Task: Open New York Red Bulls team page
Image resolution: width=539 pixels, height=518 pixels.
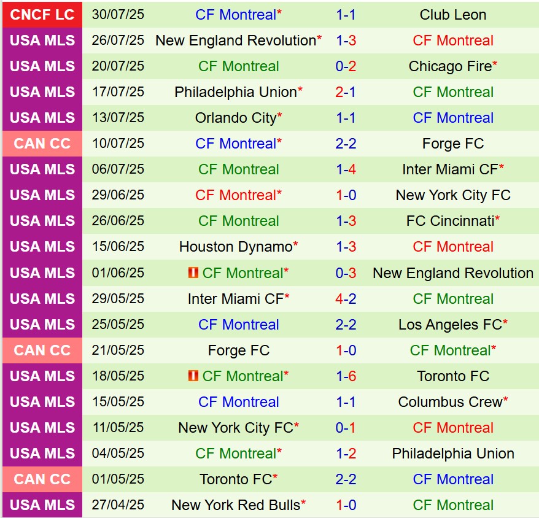Action: [x=236, y=505]
